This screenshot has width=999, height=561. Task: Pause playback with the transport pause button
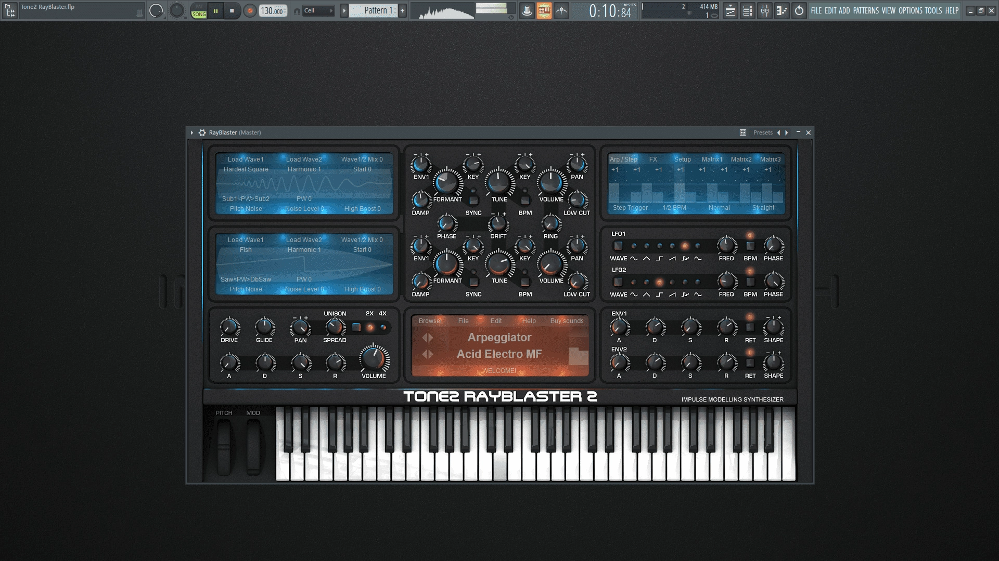pos(215,10)
